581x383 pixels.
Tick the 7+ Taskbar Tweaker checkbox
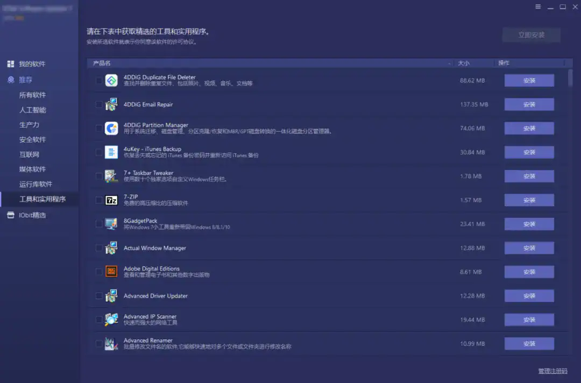pos(98,176)
